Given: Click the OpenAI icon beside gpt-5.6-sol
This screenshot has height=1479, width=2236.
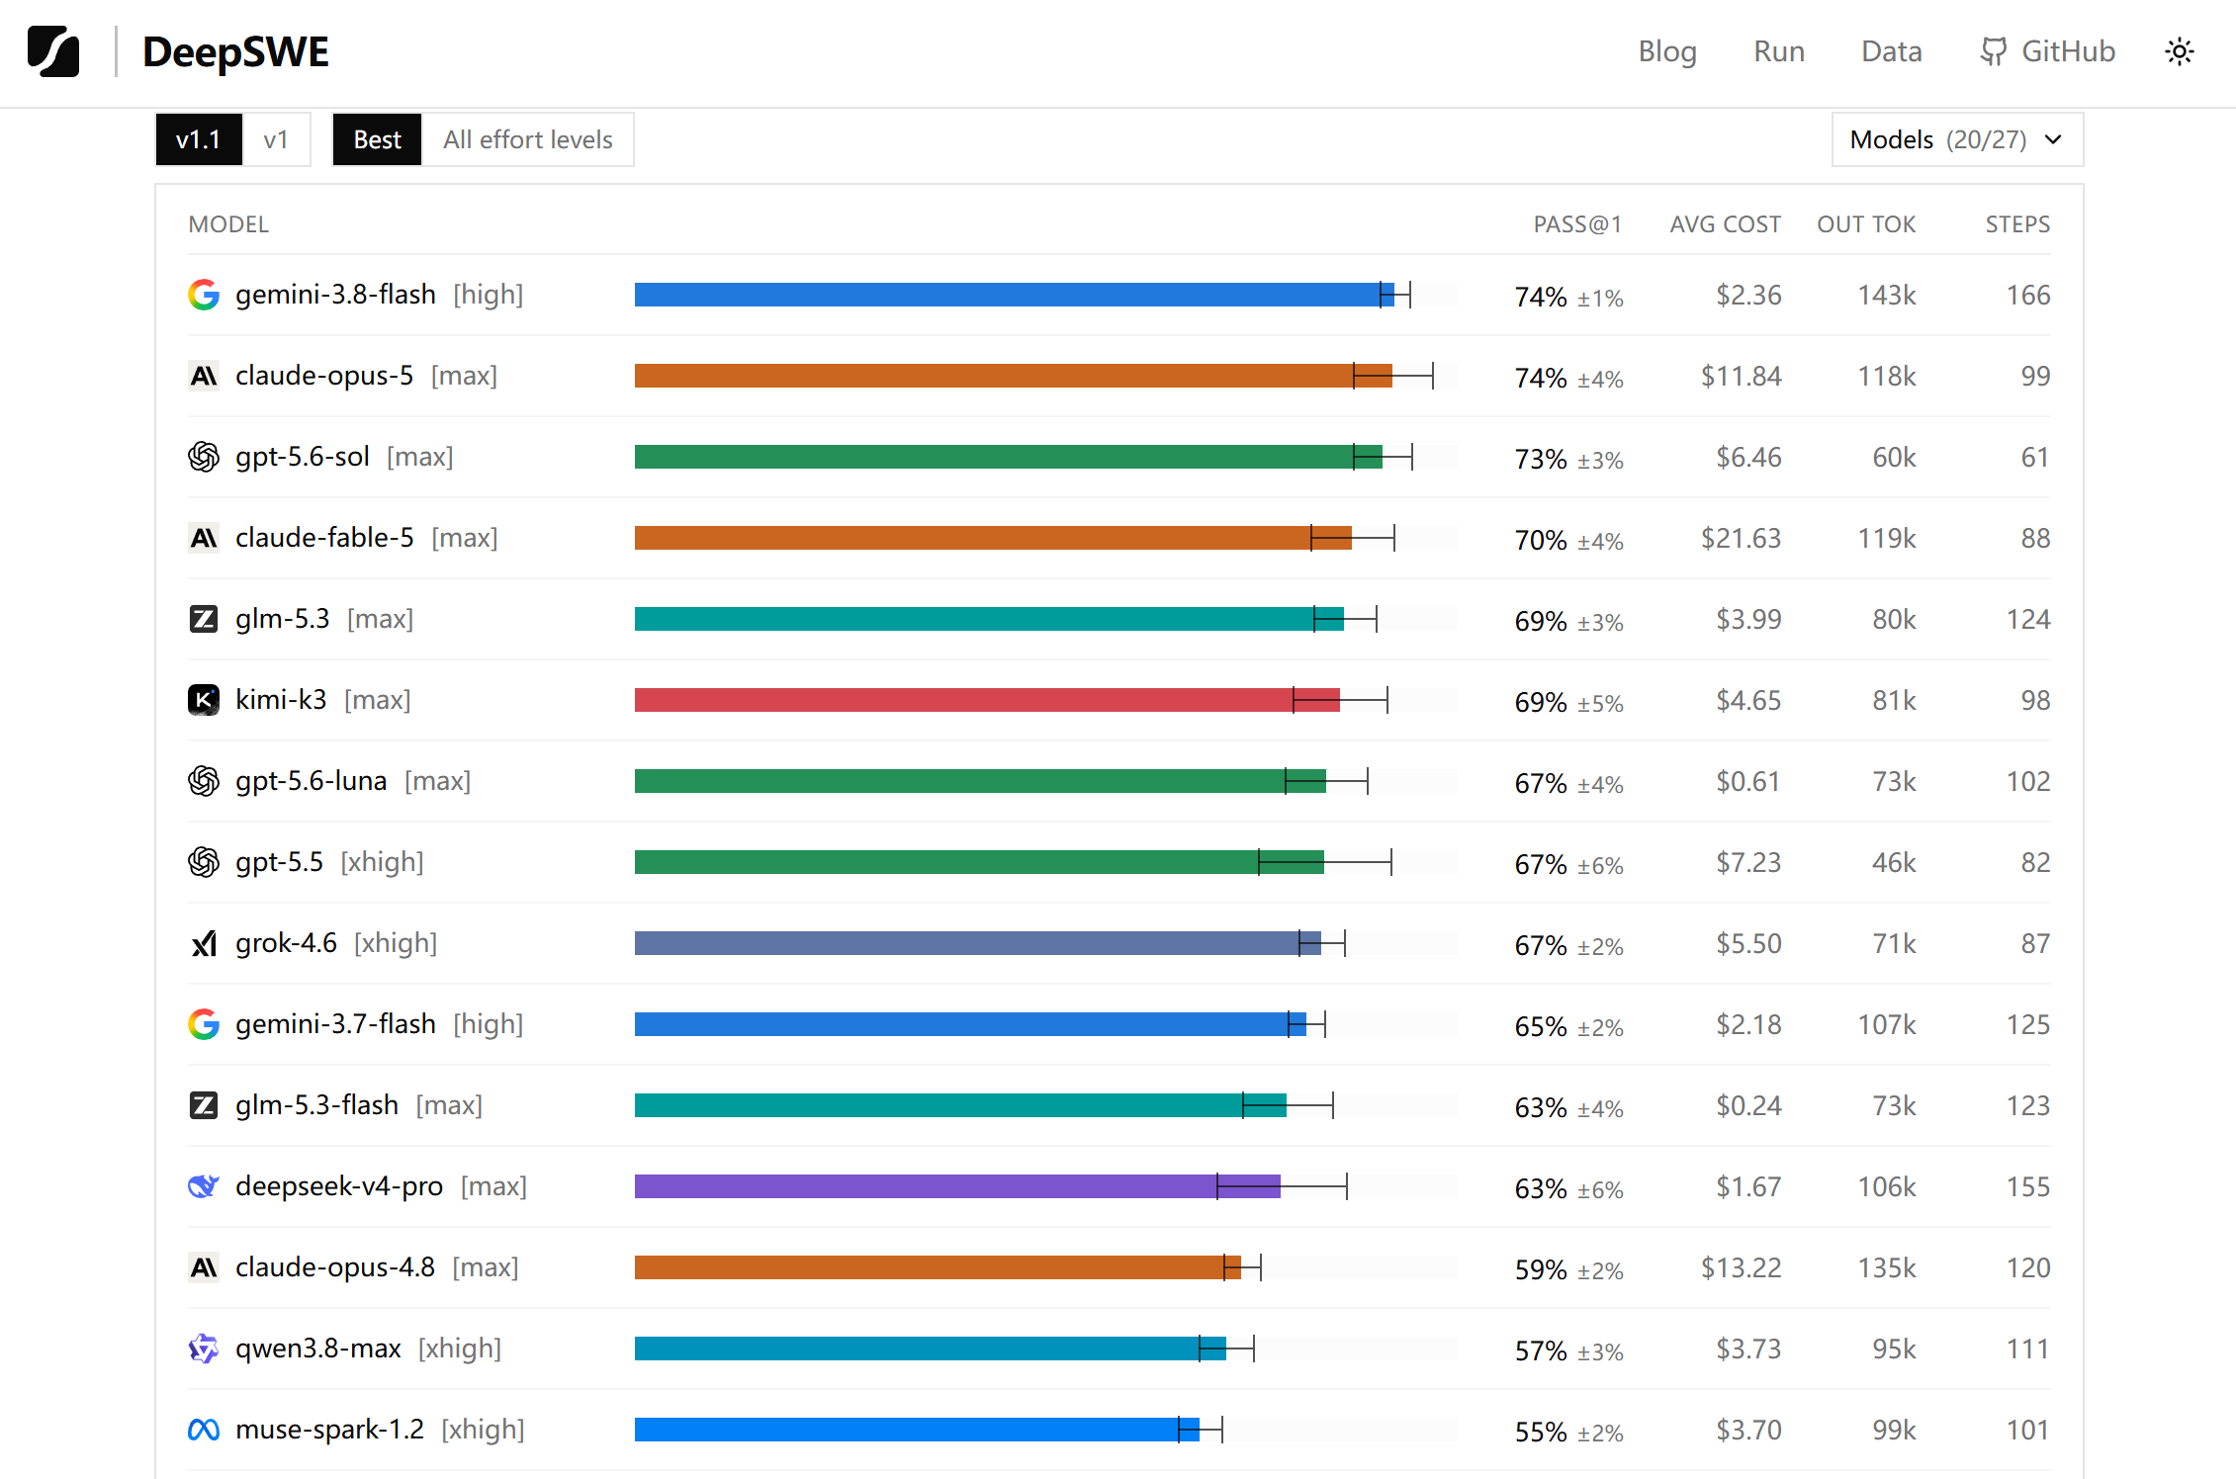Looking at the screenshot, I should coord(204,457).
